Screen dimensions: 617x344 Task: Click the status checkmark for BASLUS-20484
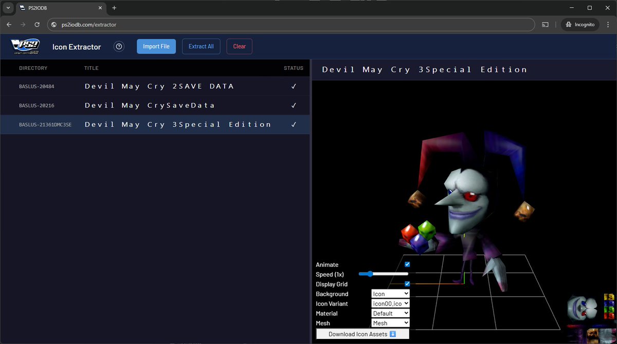(294, 86)
